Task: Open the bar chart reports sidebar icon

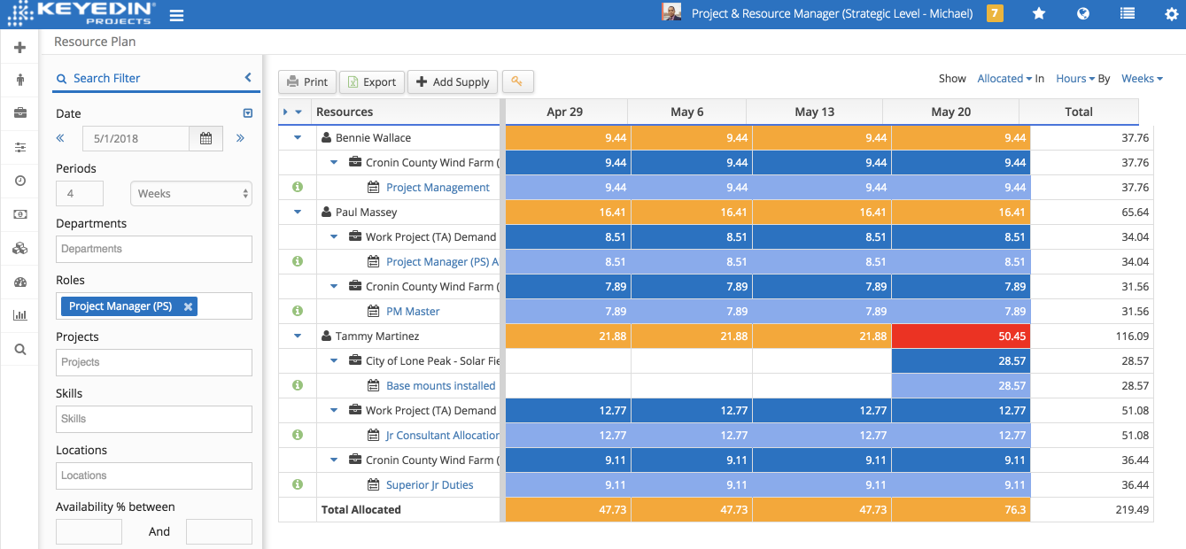Action: click(19, 315)
